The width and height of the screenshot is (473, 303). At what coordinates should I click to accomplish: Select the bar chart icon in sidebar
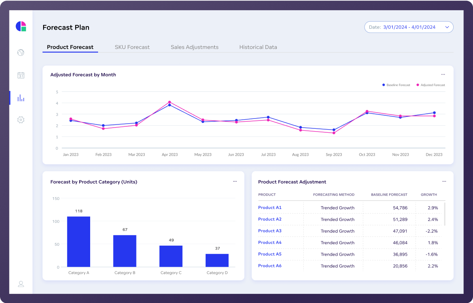(21, 98)
